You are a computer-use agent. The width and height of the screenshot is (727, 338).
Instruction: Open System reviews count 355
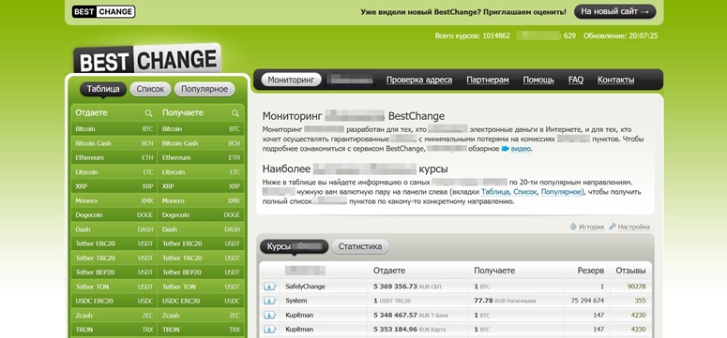[641, 301]
